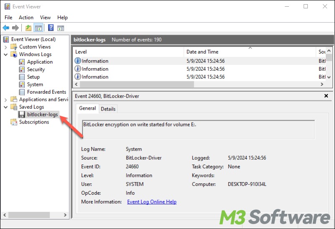Image resolution: width=335 pixels, height=229 pixels.
Task: Click the Security log icon
Action: click(x=22, y=69)
